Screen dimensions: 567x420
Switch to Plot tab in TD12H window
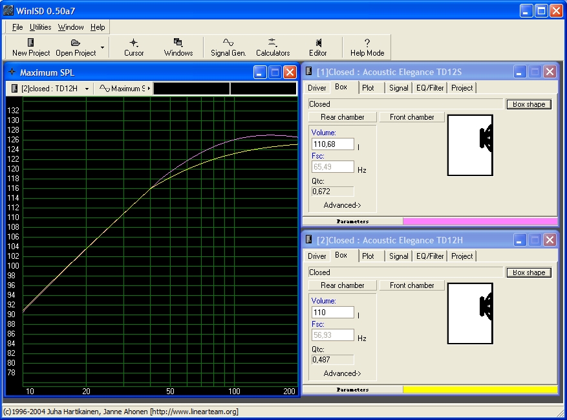368,256
